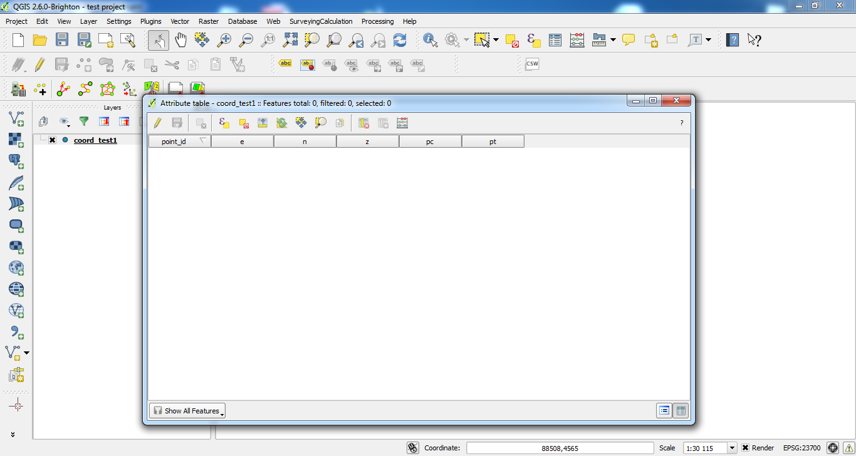Click the Coordinate input field
This screenshot has height=456, width=856.
561,448
